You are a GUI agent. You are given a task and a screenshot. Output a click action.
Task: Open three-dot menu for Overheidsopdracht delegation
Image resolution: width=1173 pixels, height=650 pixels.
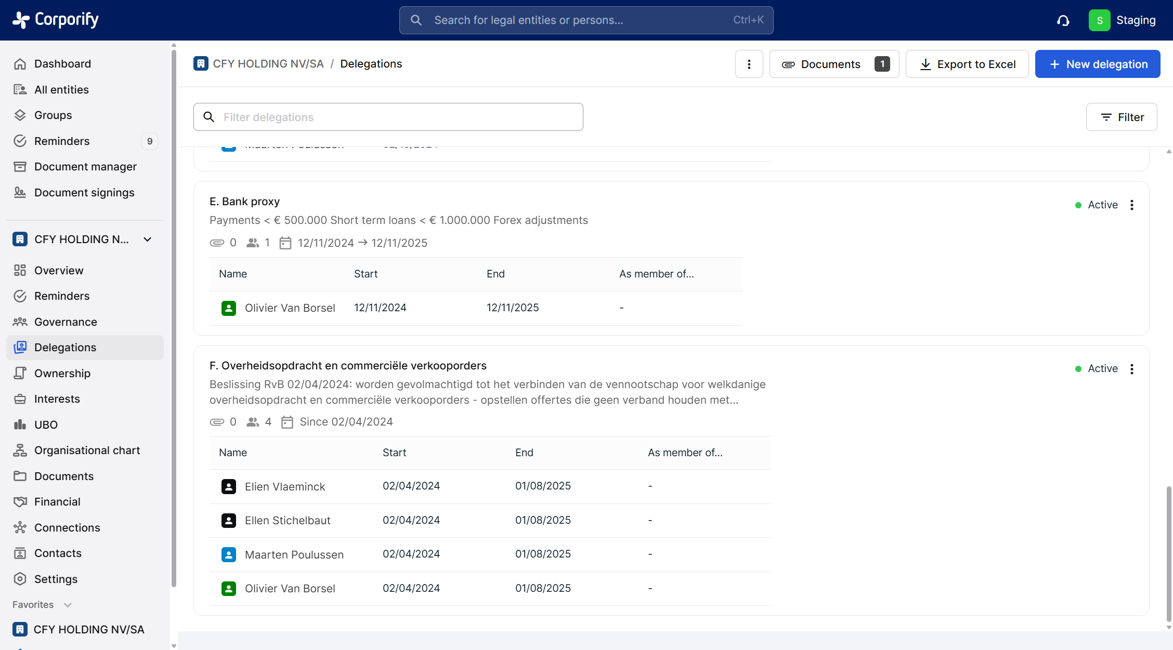coord(1132,369)
